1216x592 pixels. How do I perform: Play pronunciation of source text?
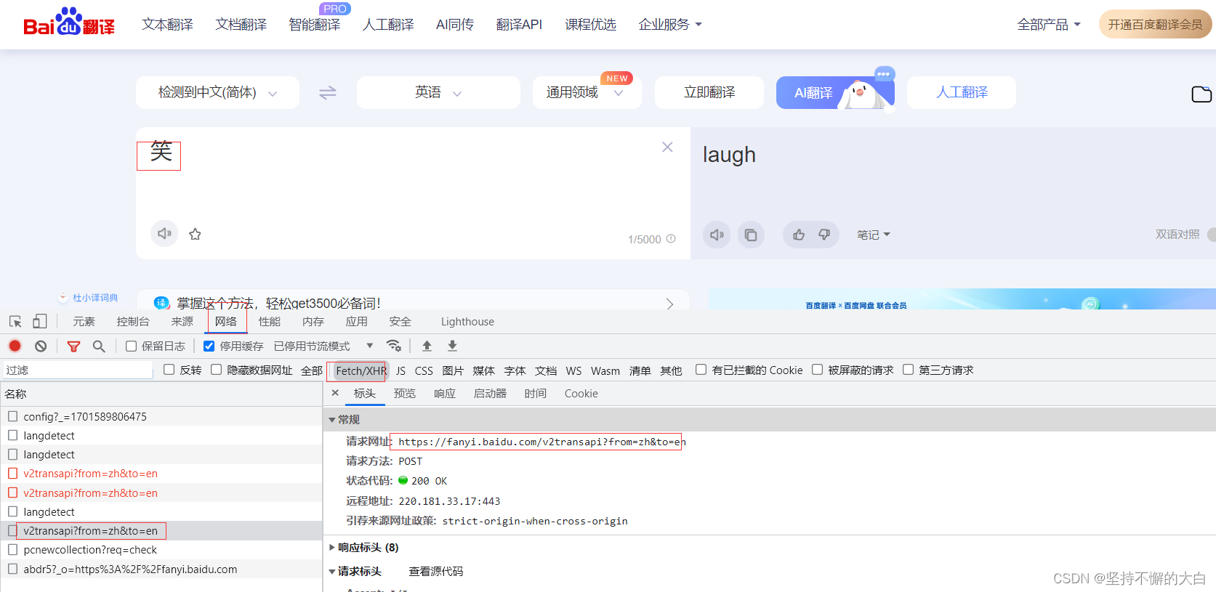click(164, 234)
